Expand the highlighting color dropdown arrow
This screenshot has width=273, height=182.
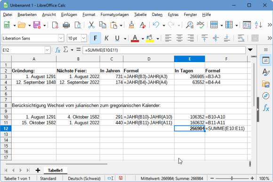[158, 39]
